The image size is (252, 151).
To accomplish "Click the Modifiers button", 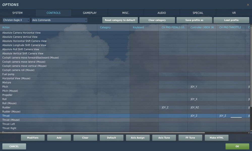I will click(33, 138).
